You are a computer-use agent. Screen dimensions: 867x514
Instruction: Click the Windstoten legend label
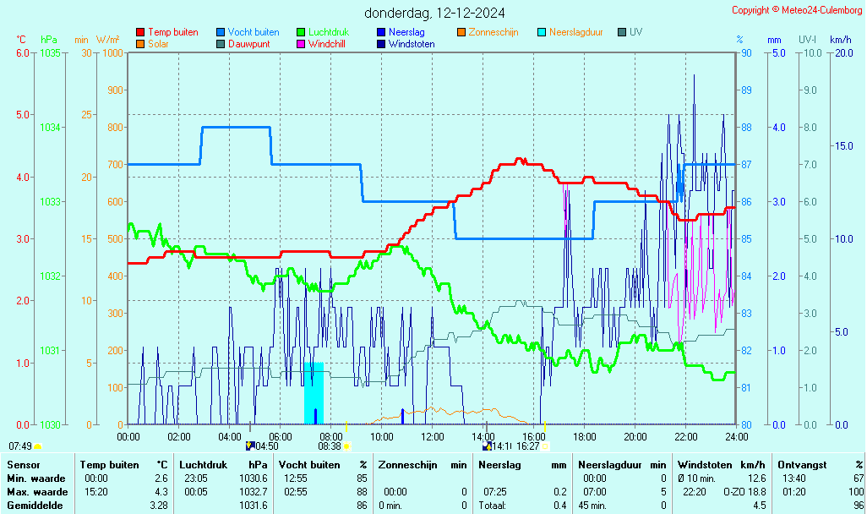point(412,44)
